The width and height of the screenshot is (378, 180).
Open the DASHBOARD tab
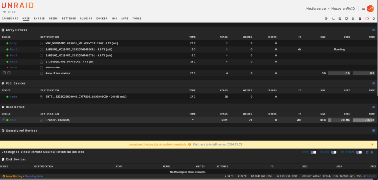click(10, 19)
